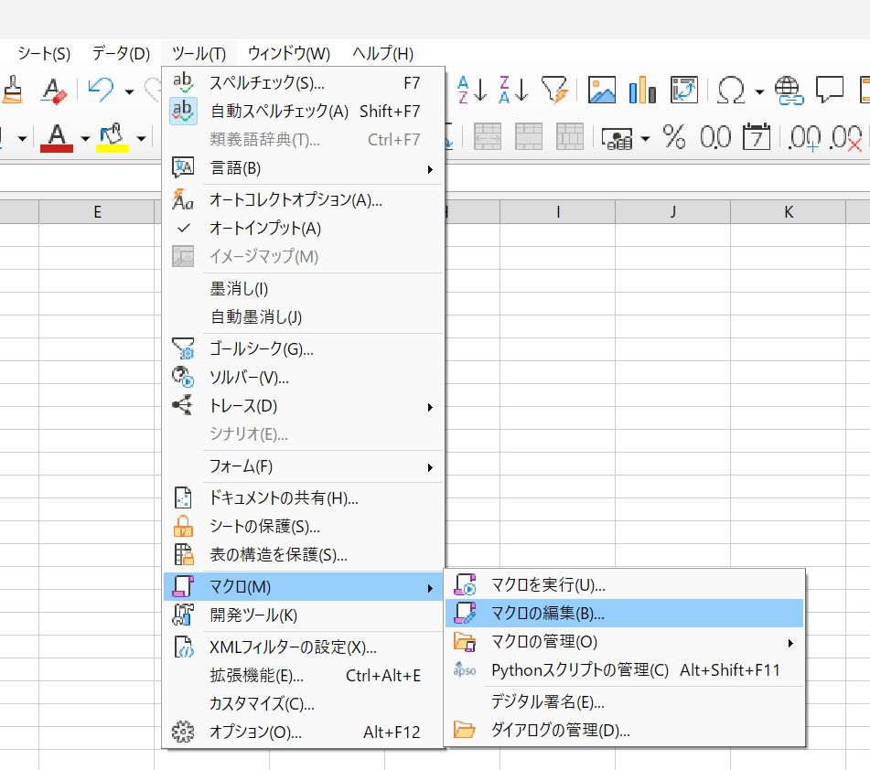Open the font color dropdown arrow
The image size is (870, 770).
85,139
